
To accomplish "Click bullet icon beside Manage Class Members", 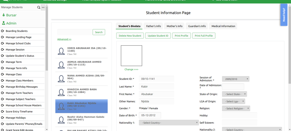I will coord(3,81).
